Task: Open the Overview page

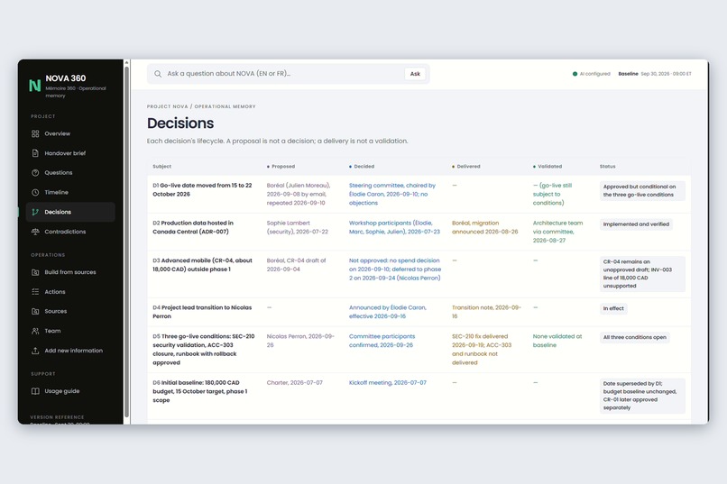Action: [x=70, y=134]
